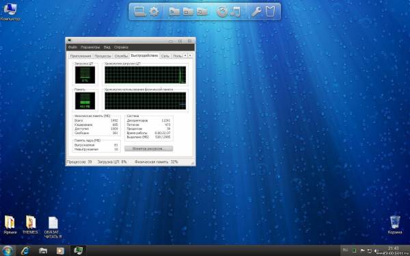Open the Справка menu
This screenshot has width=410, height=256.
tap(121, 47)
